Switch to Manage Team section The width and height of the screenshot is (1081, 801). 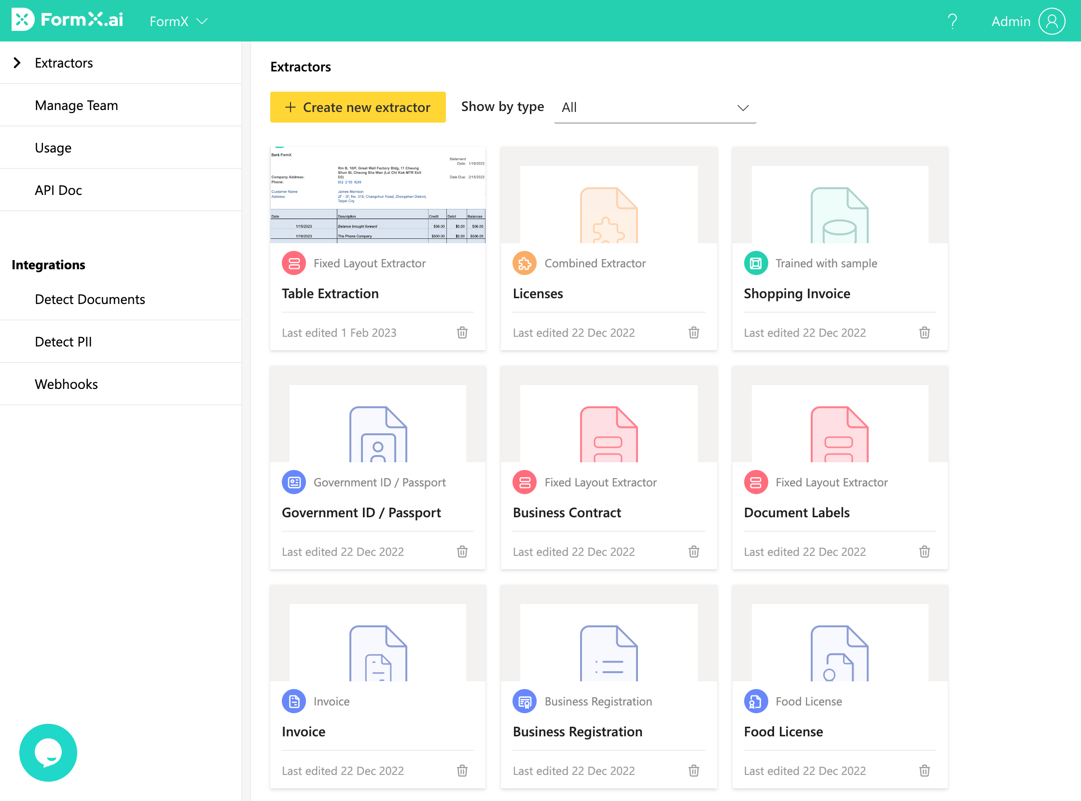tap(76, 105)
